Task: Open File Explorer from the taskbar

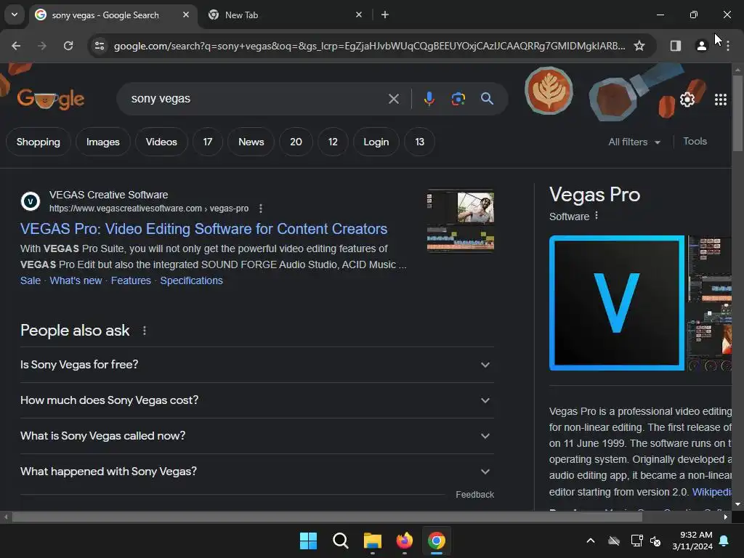Action: [373, 541]
